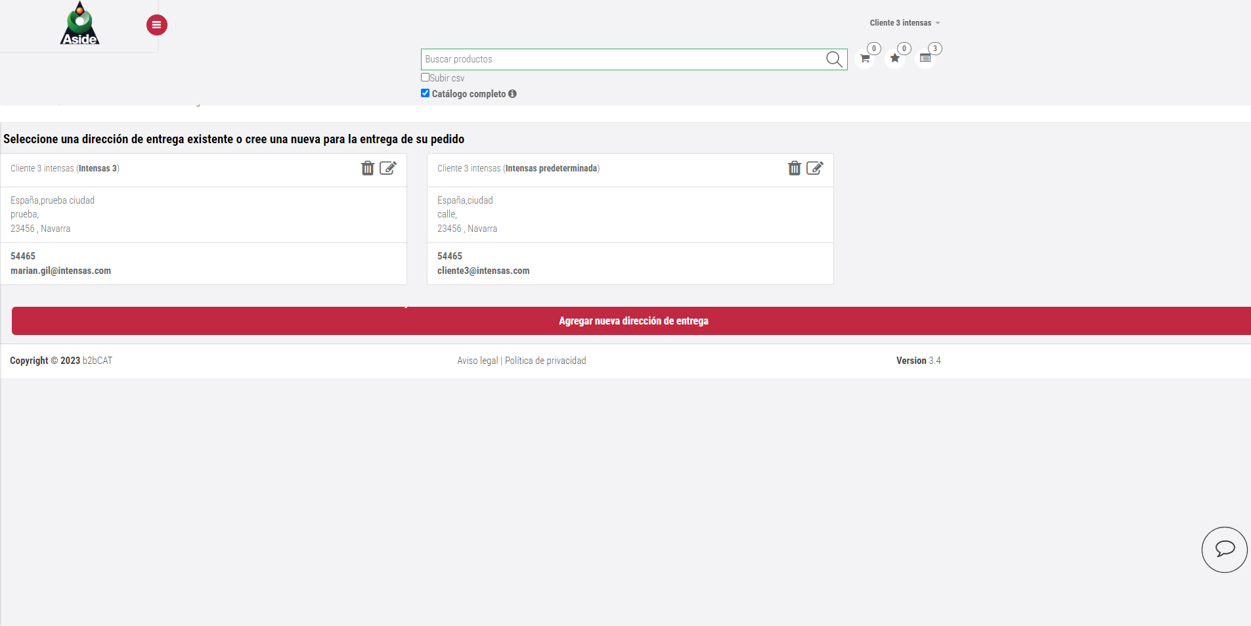1251x626 pixels.
Task: Click the search magnifier icon
Action: (x=833, y=59)
